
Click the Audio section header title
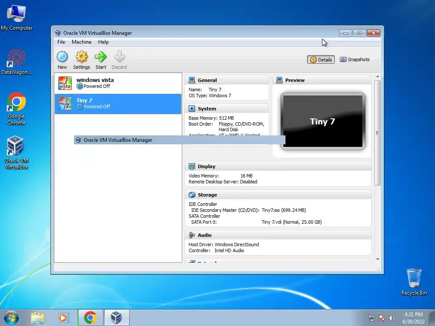pos(205,235)
